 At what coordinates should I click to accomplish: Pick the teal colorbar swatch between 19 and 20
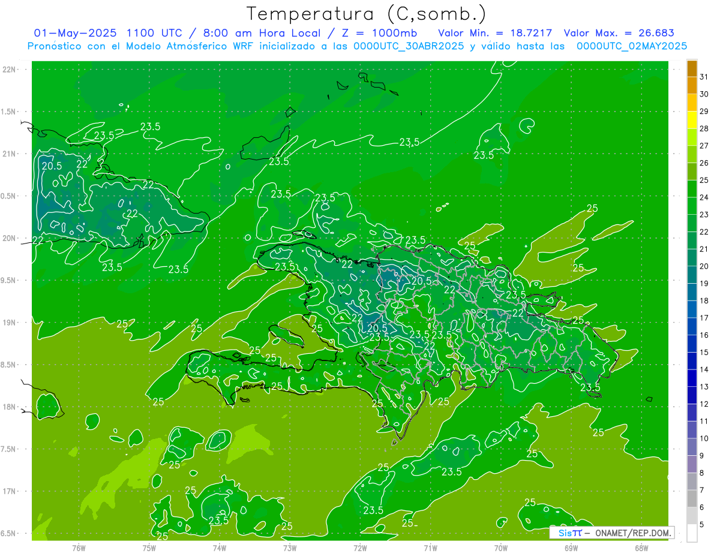coord(692,275)
